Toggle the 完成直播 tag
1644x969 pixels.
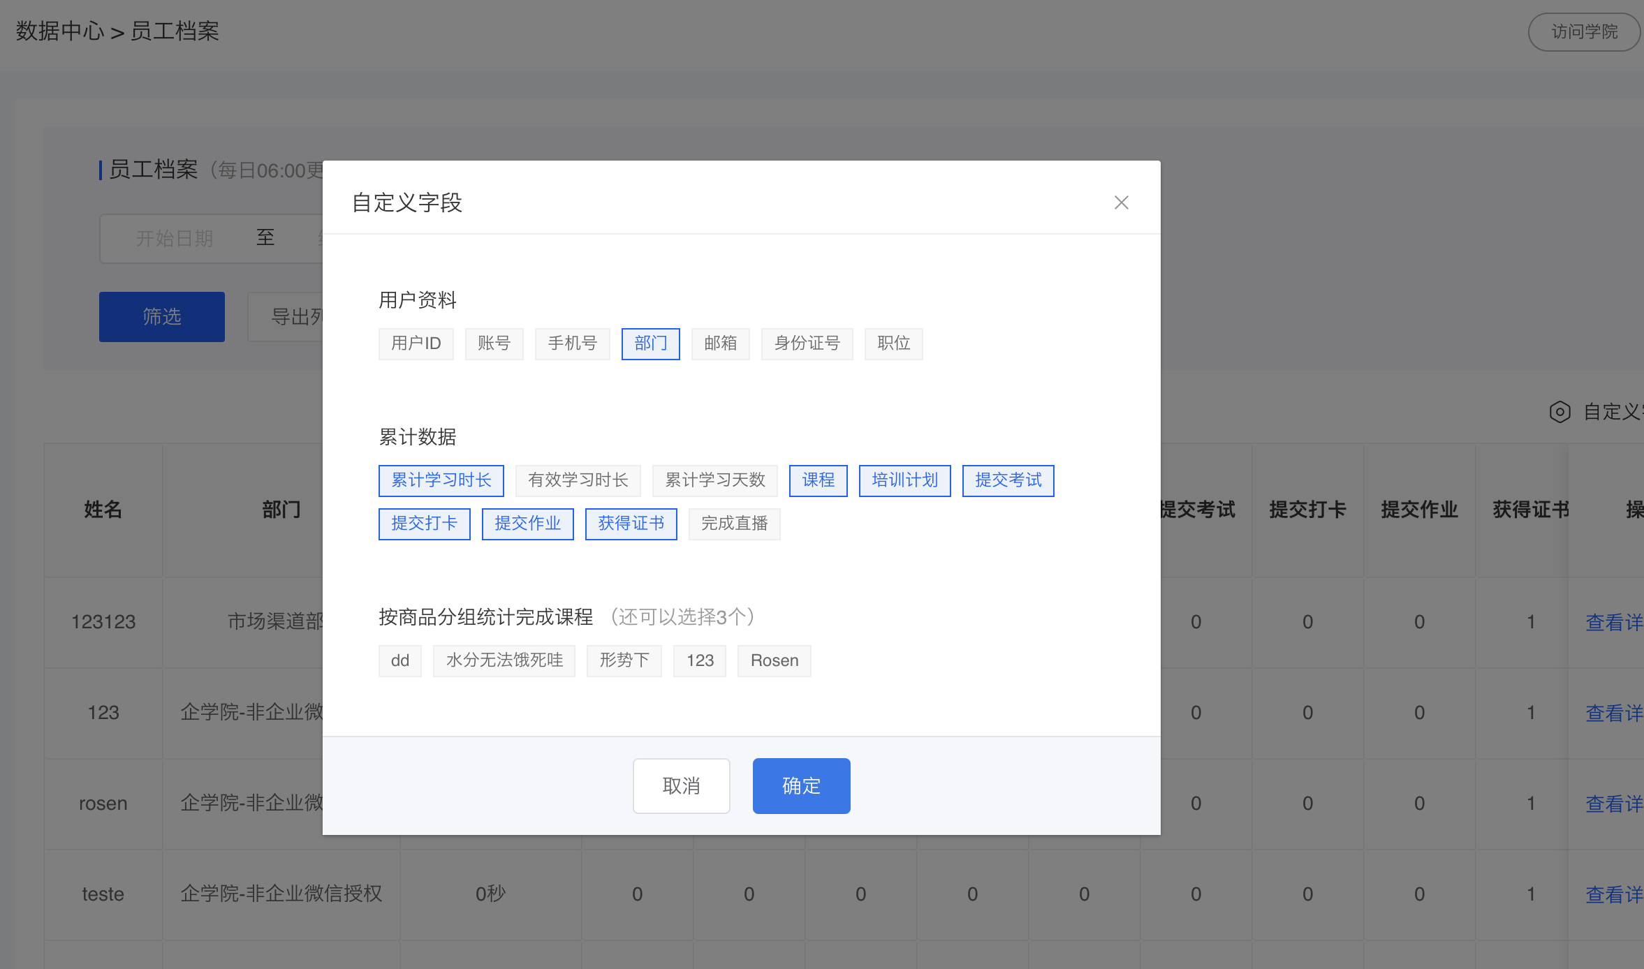pyautogui.click(x=734, y=524)
